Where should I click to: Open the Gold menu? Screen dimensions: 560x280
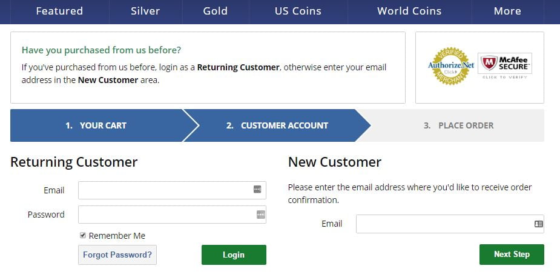tap(216, 11)
